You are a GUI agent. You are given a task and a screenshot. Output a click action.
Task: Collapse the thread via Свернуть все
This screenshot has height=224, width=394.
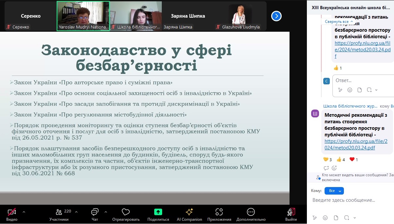[339, 22]
